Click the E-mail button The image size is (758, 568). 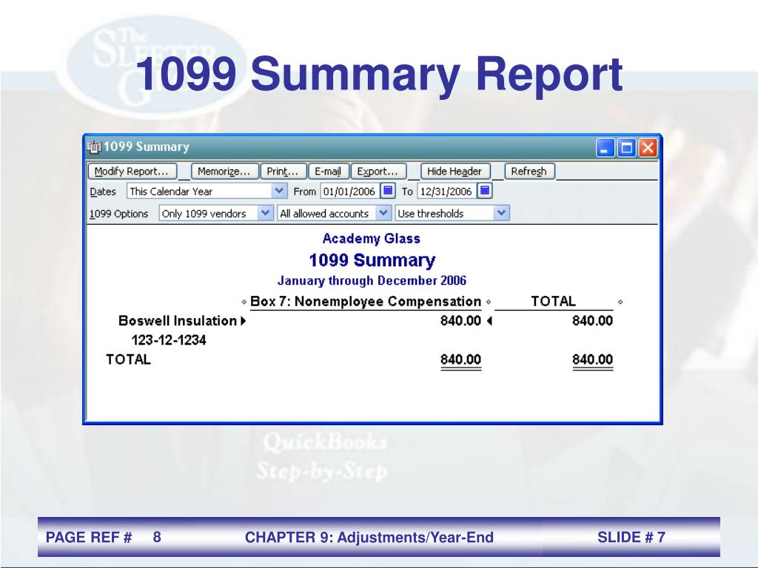click(328, 171)
